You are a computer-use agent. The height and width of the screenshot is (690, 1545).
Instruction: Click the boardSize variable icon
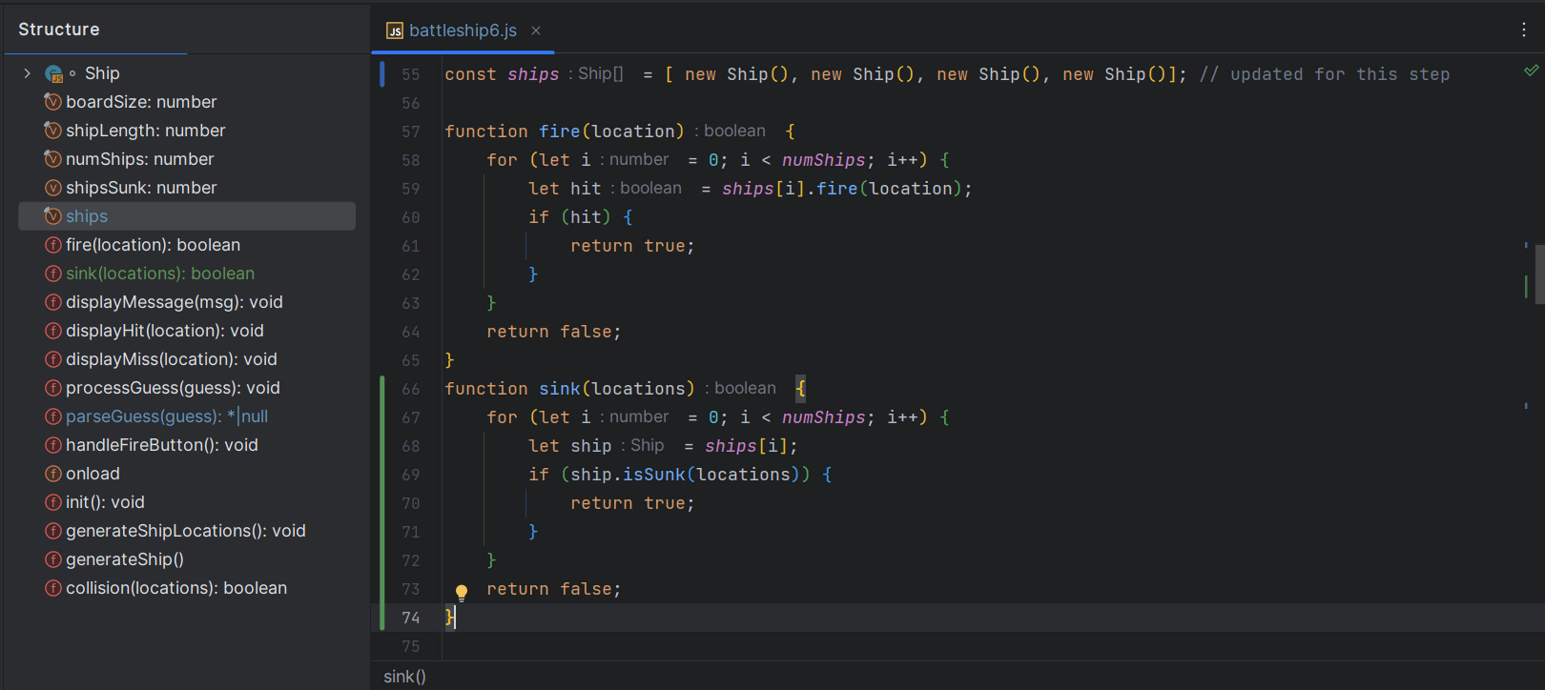tap(53, 102)
